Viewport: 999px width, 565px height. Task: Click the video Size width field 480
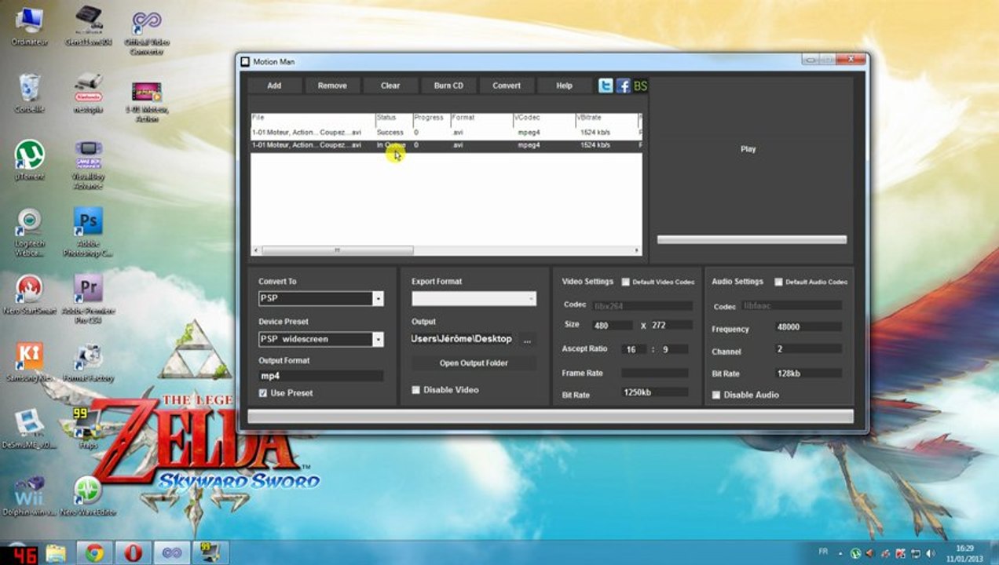coord(611,325)
